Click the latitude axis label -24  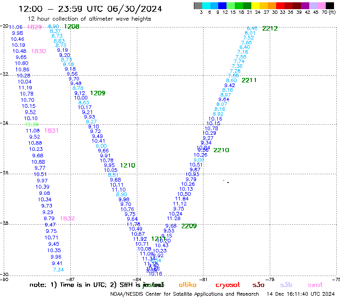[x=4, y=123]
